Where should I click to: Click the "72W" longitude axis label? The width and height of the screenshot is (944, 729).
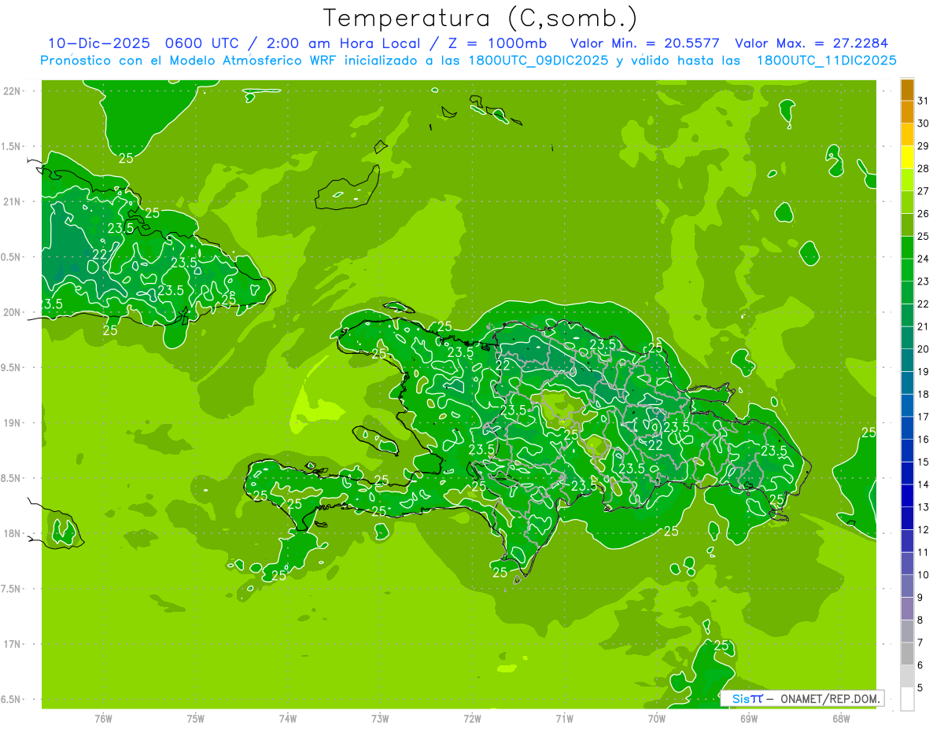[472, 719]
